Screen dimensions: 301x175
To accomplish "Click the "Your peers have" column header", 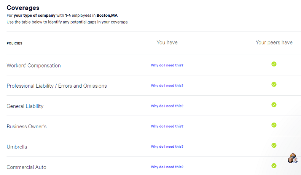I will pos(274,43).
